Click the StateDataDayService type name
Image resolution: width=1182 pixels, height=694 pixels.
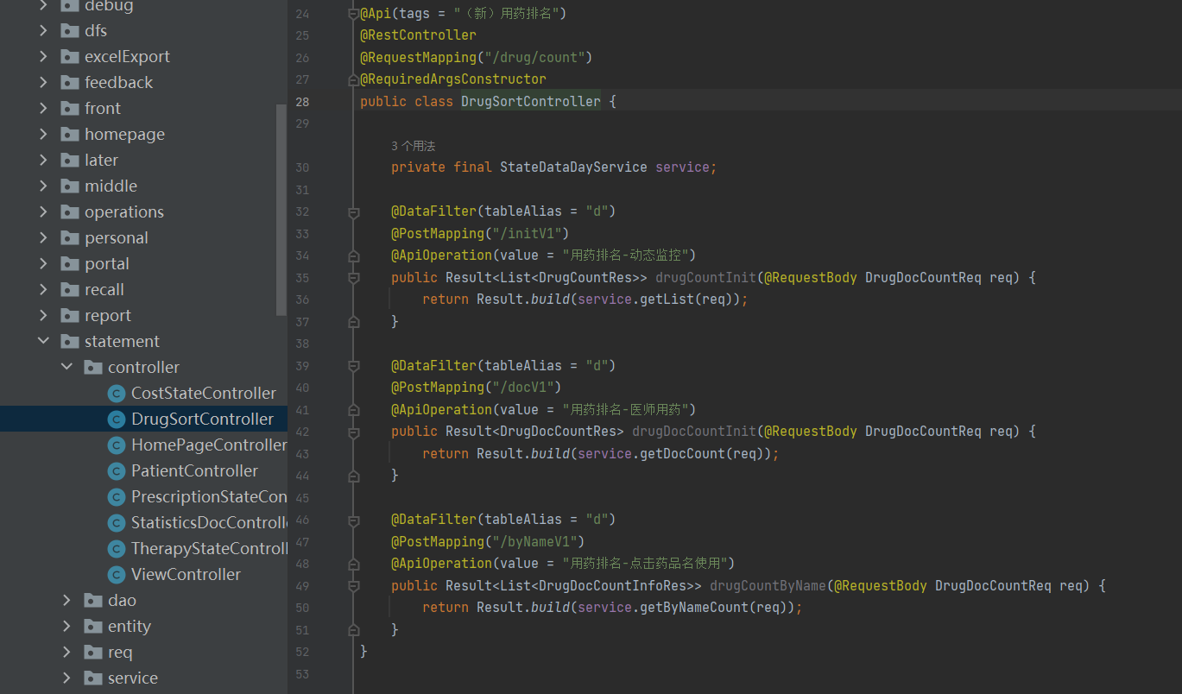(573, 167)
